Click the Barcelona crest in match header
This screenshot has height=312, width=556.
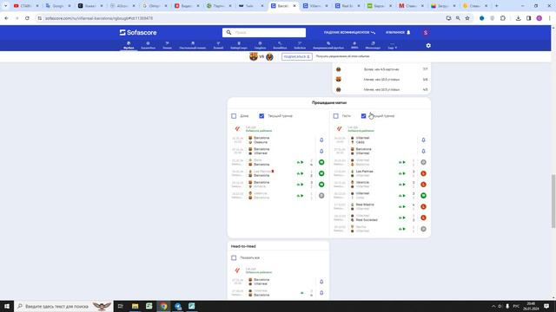tap(253, 56)
